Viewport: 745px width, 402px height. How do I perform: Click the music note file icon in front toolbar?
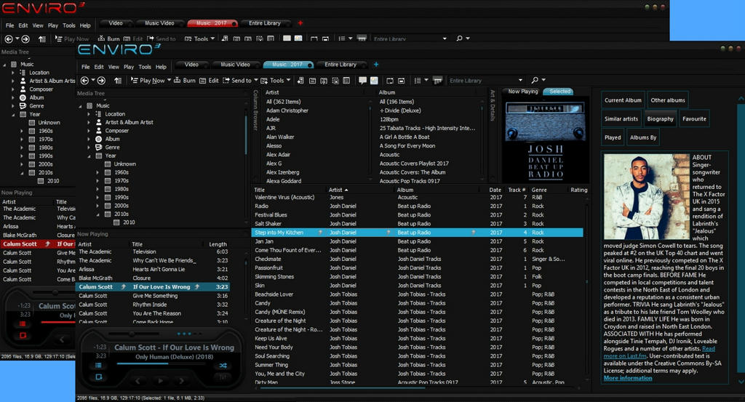300,81
